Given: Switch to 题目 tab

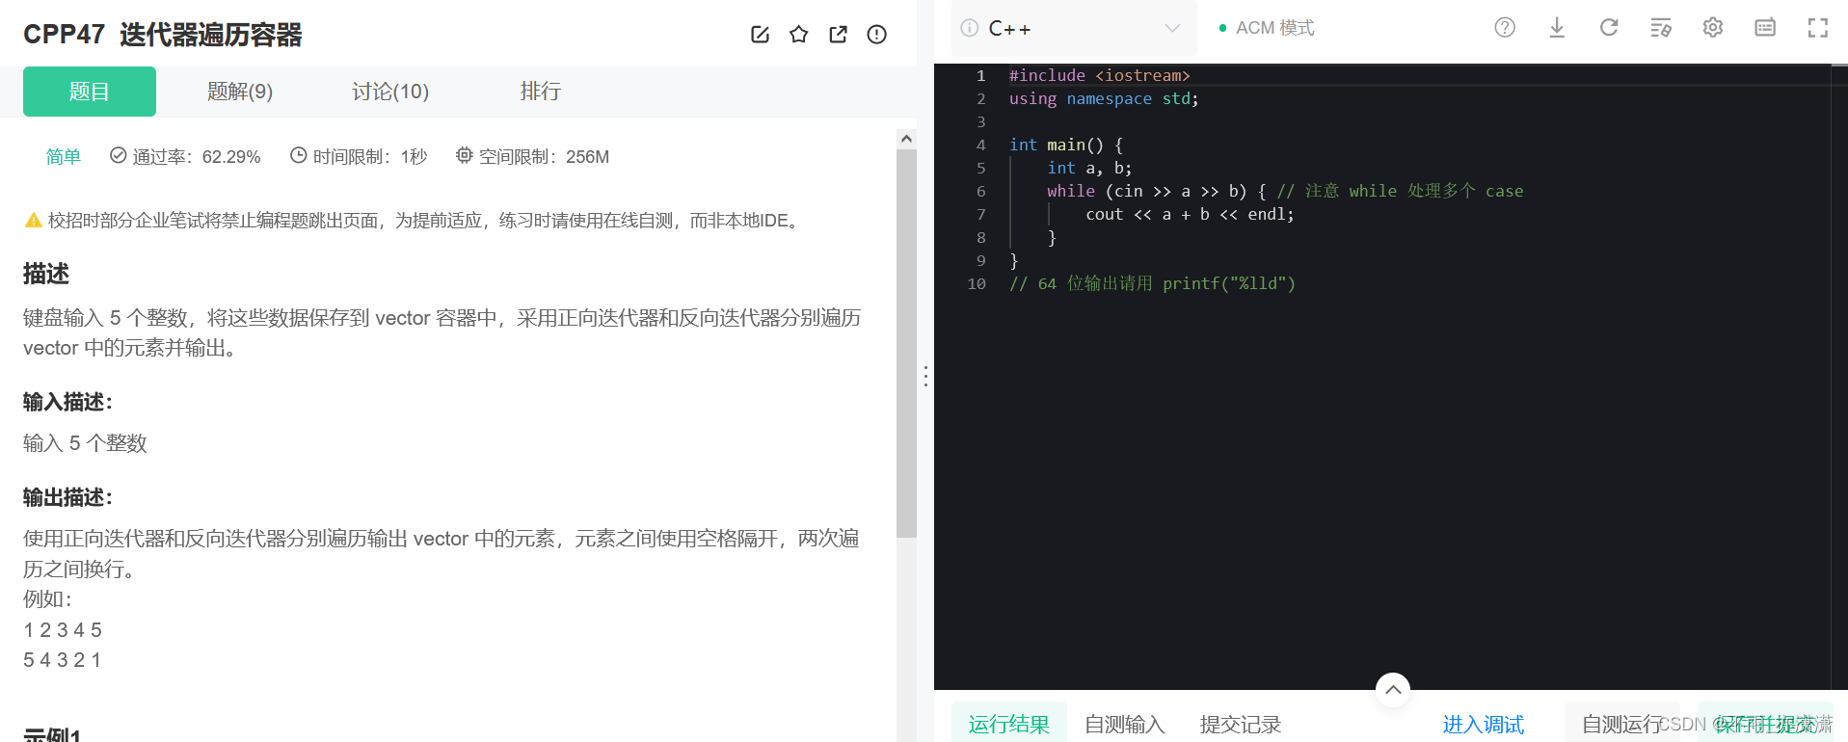Looking at the screenshot, I should [90, 92].
